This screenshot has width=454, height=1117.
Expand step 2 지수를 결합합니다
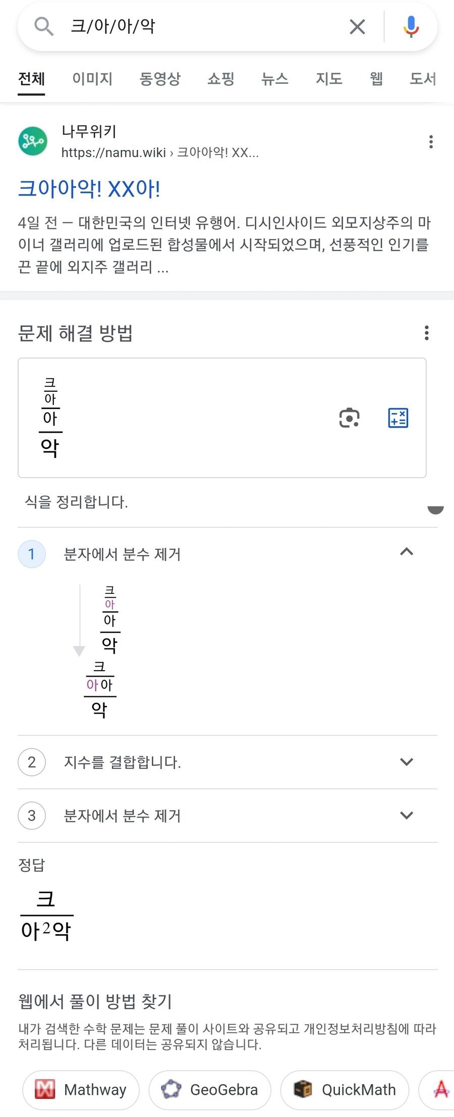[x=407, y=762]
